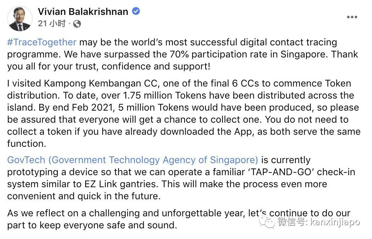Open the post timestamp "21 小时"

(x=52, y=24)
